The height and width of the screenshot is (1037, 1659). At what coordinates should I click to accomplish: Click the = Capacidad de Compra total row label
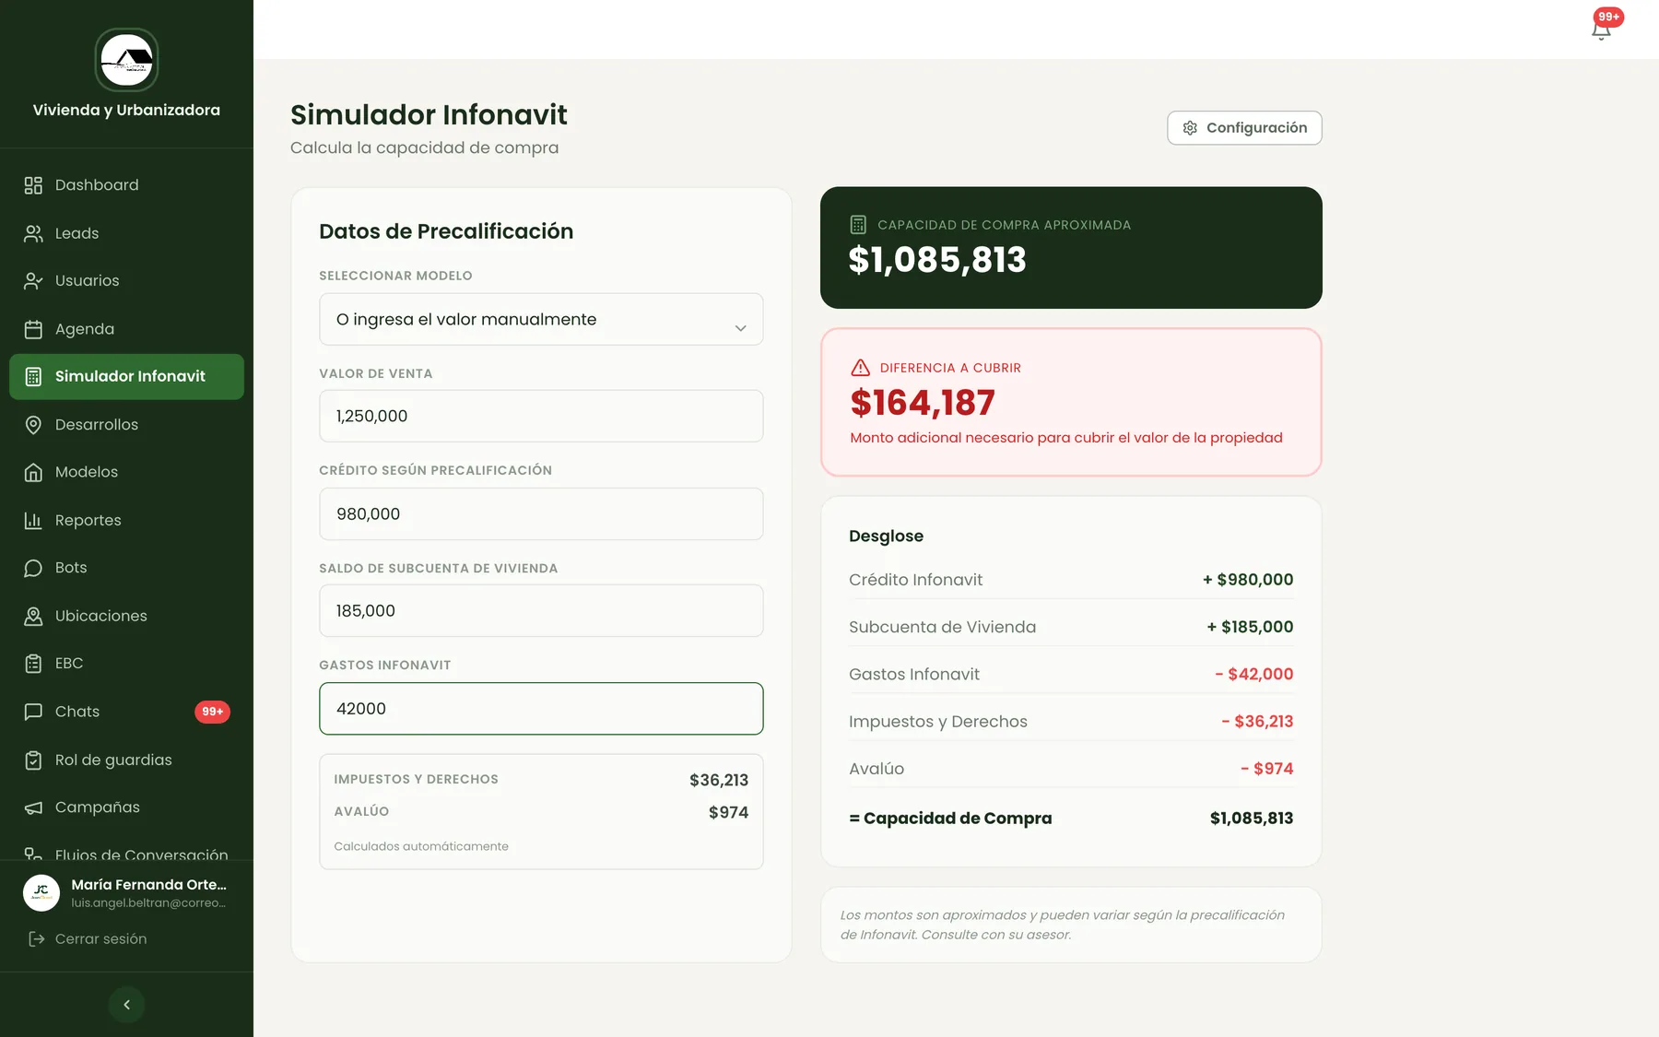click(950, 819)
